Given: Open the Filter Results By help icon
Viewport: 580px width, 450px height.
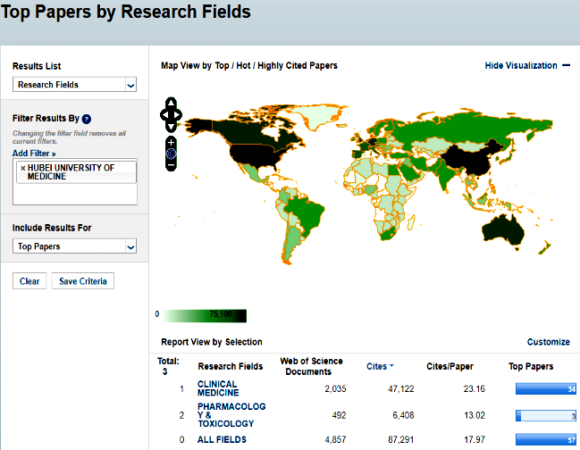Looking at the screenshot, I should (87, 119).
